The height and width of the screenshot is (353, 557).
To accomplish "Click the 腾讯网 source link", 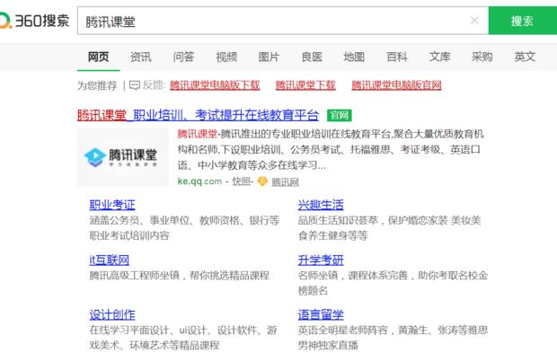I will pyautogui.click(x=285, y=182).
